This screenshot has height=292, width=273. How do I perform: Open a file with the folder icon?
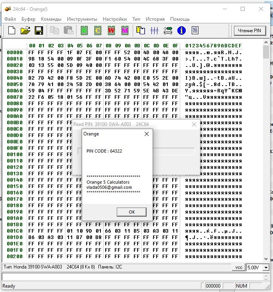pos(26,30)
